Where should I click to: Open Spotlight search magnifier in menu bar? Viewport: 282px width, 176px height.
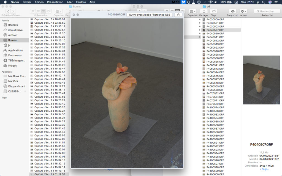(264, 2)
